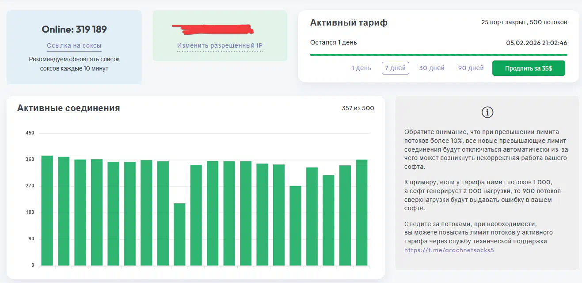Click the leftmost chart bar
The height and width of the screenshot is (283, 582).
[x=47, y=211]
